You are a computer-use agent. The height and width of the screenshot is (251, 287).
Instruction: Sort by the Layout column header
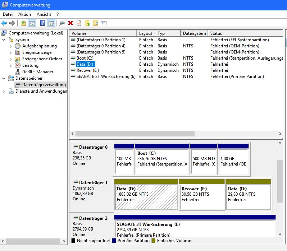[146, 33]
